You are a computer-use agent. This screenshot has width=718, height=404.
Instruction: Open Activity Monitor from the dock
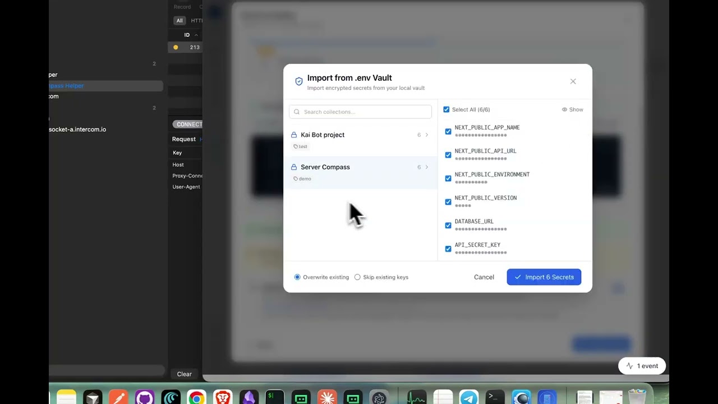click(x=417, y=397)
